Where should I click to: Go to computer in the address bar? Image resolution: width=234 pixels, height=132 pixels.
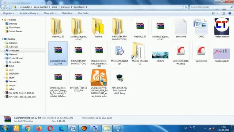25,7
